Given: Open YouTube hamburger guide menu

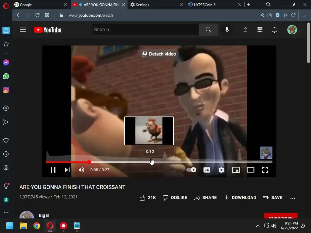Looking at the screenshot, I should pos(23,30).
